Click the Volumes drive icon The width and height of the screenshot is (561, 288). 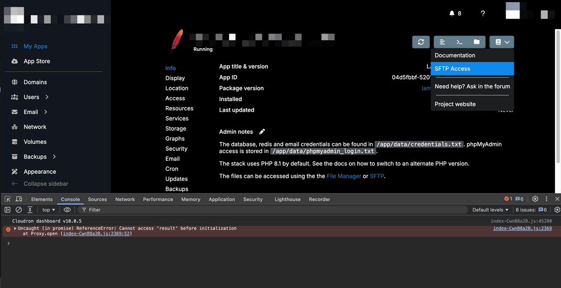coord(14,142)
